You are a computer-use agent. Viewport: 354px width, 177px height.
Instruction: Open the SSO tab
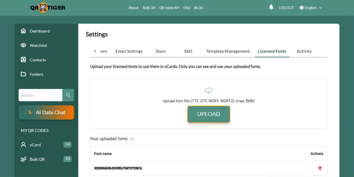[x=188, y=51]
